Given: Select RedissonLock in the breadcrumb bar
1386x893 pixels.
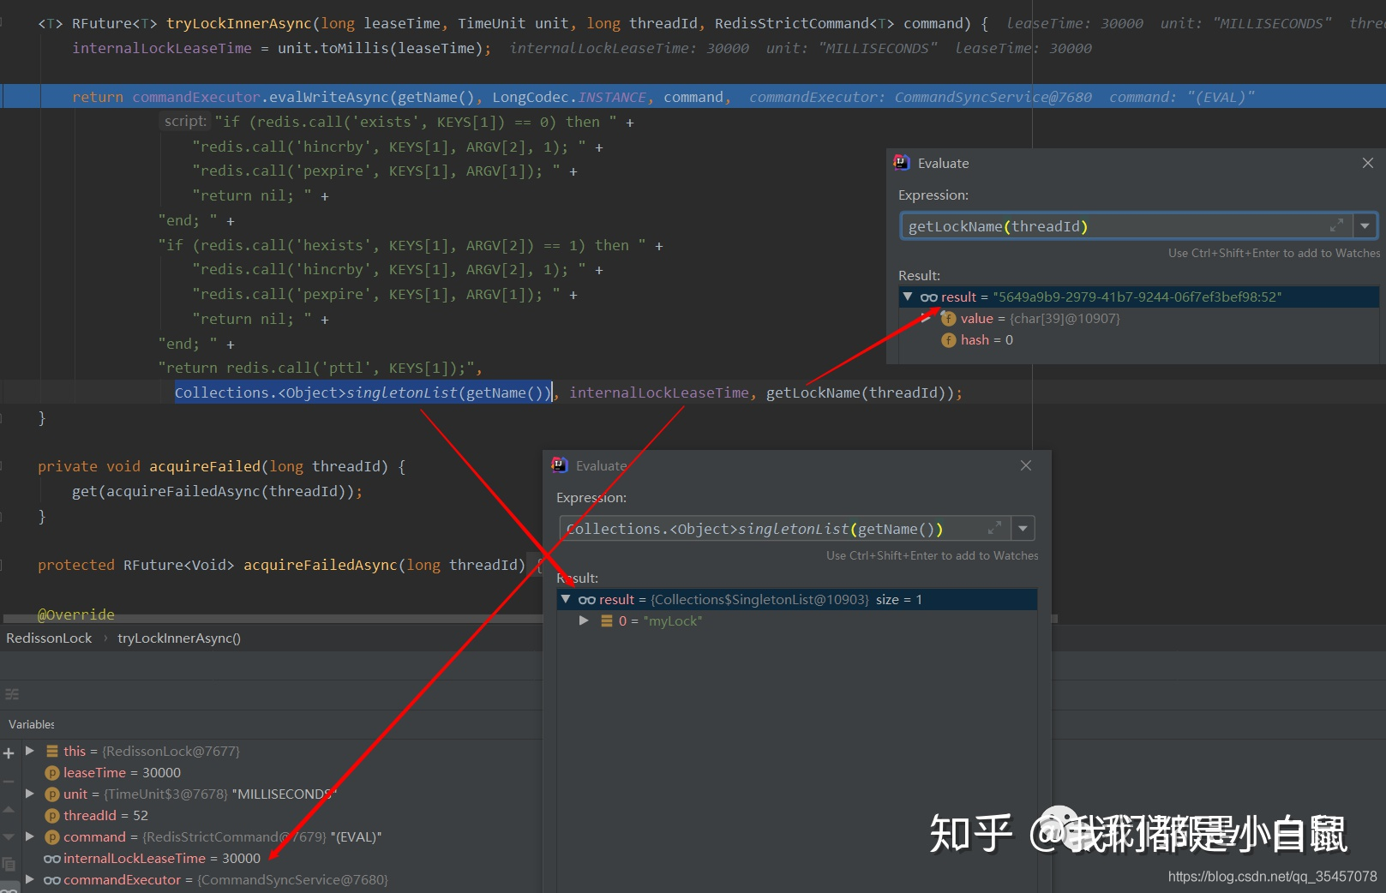Looking at the screenshot, I should pyautogui.click(x=49, y=638).
